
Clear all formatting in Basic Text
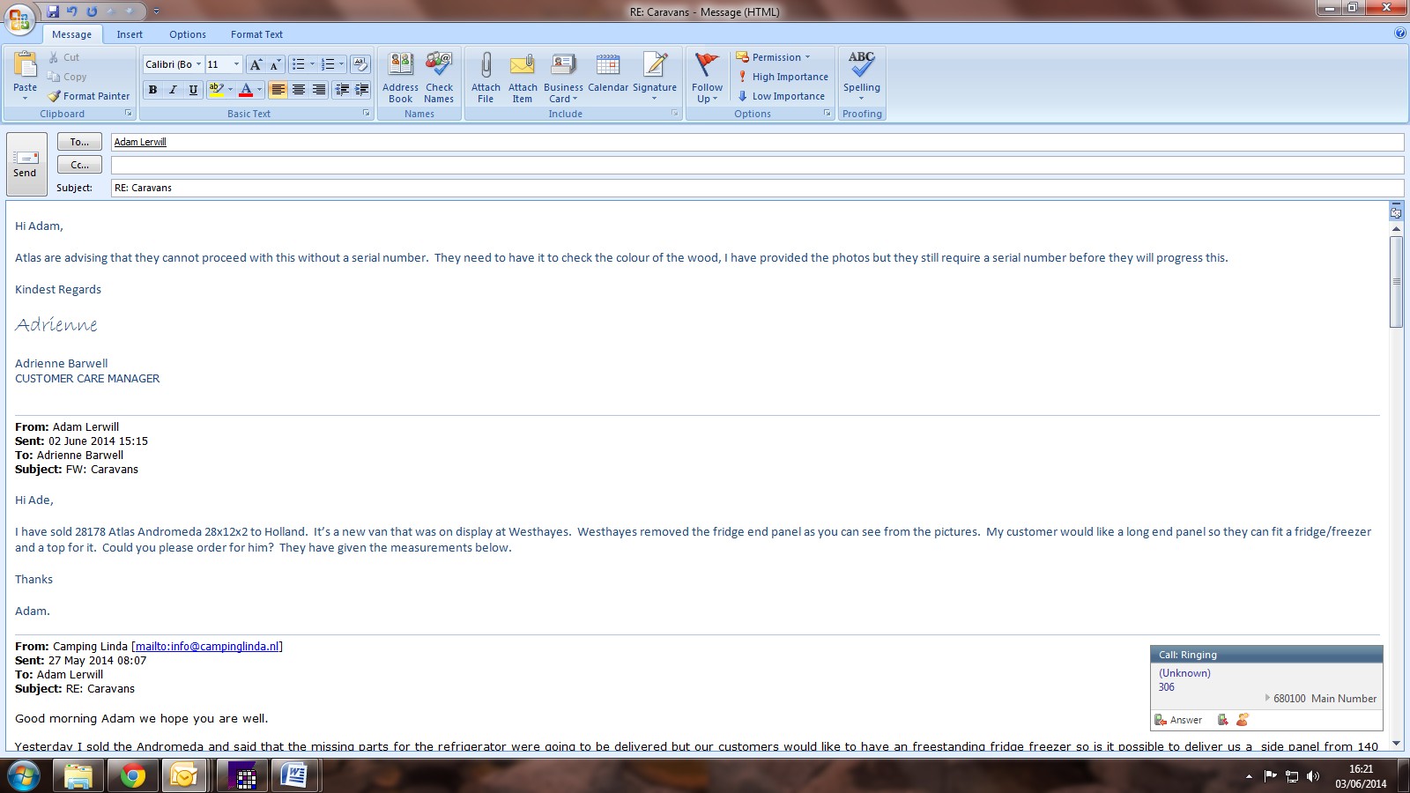(360, 64)
